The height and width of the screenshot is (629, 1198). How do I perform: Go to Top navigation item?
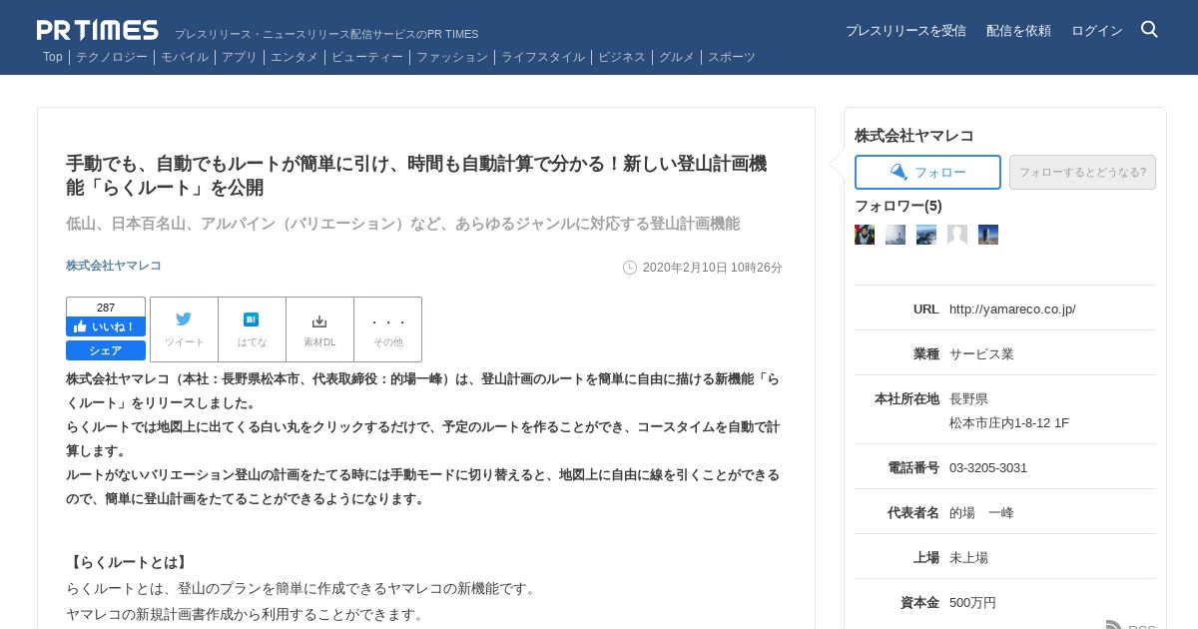[x=53, y=57]
